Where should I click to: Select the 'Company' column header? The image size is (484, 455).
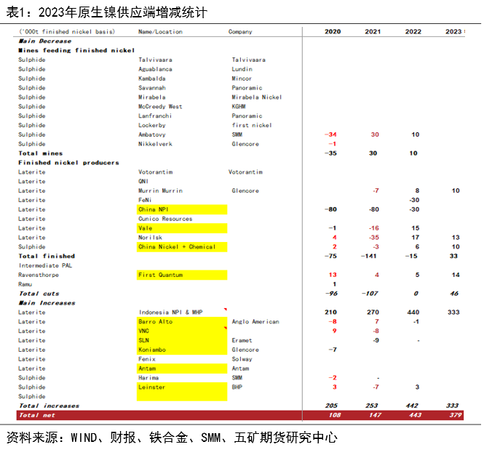point(240,32)
